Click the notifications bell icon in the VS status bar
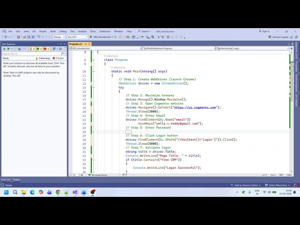This screenshot has width=300, height=225. pos(295,185)
